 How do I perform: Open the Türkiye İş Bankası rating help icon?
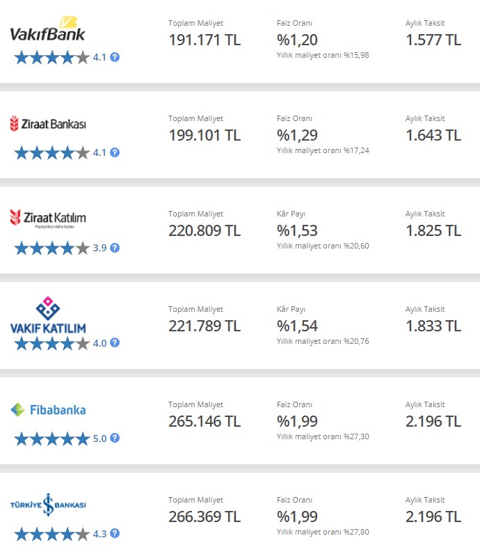[x=115, y=533]
